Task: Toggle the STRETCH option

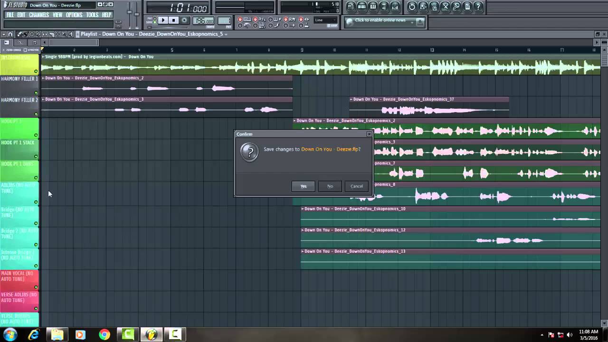Action: point(31,50)
